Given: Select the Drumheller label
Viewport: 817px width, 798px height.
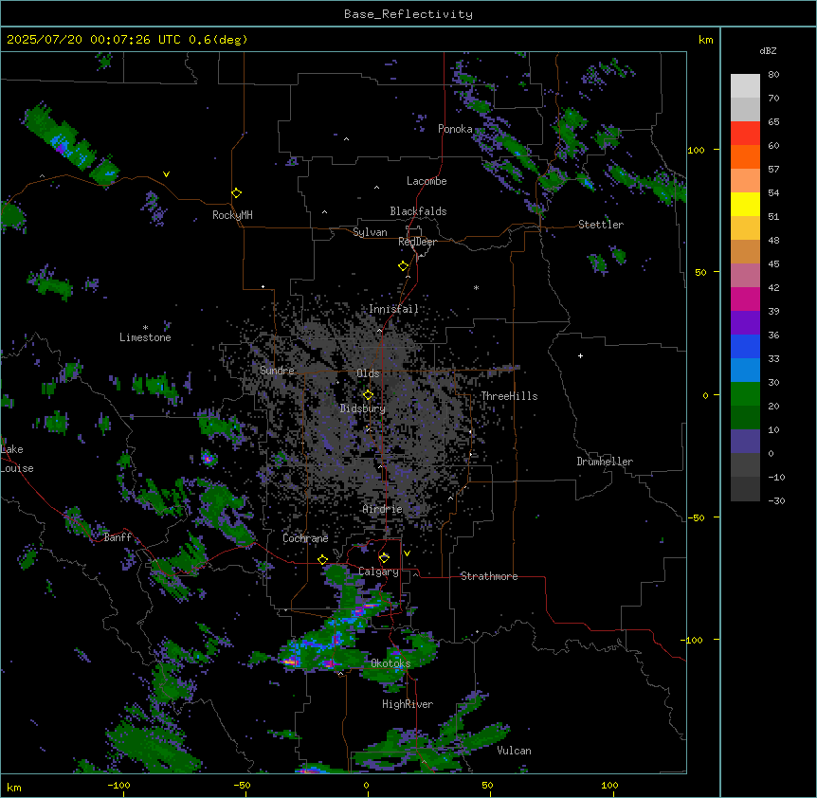Looking at the screenshot, I should click(605, 462).
